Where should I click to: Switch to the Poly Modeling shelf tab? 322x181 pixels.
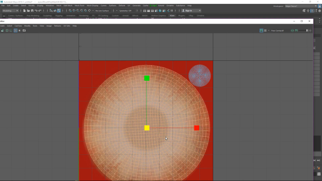(x=33, y=15)
